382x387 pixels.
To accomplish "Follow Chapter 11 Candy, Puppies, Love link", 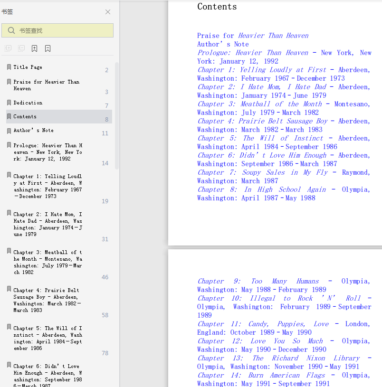I will tap(284, 328).
